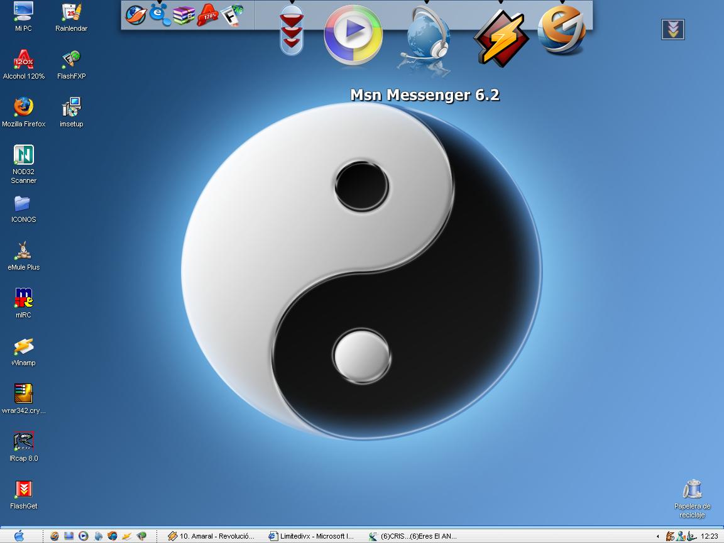The width and height of the screenshot is (724, 543).
Task: Launch FlashFXP from the desktop
Action: point(71,65)
